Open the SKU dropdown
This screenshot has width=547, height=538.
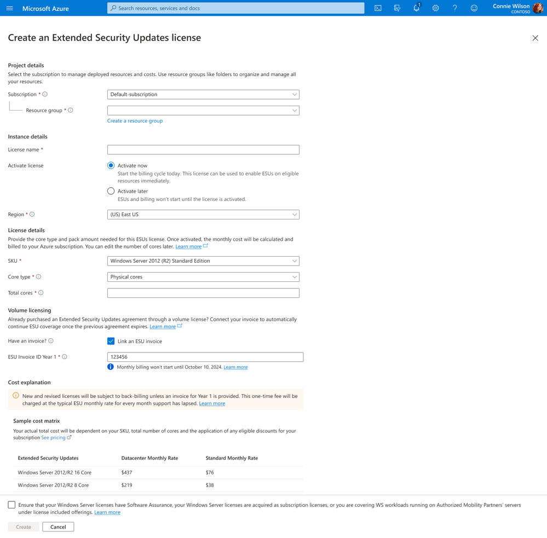(203, 261)
